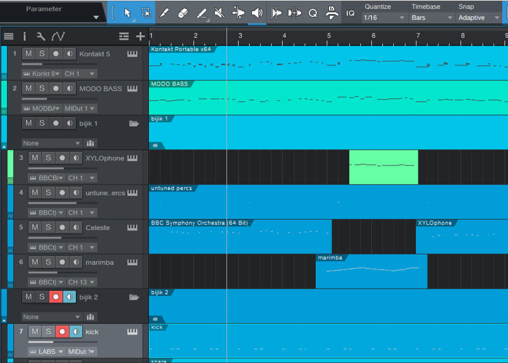Image resolution: width=508 pixels, height=363 pixels.
Task: Collapse the bijik 1 folder track
Action: (x=4, y=146)
